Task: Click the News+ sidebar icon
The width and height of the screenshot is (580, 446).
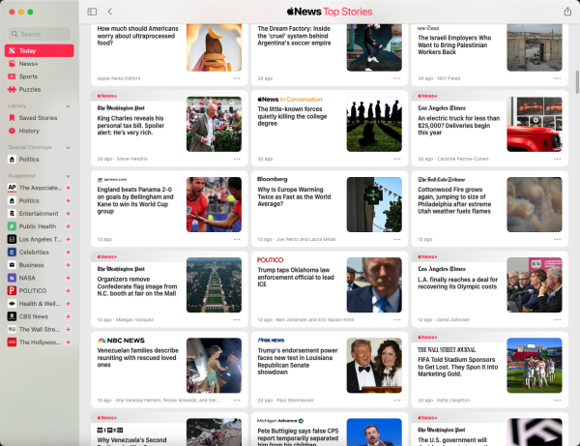Action: coord(12,64)
